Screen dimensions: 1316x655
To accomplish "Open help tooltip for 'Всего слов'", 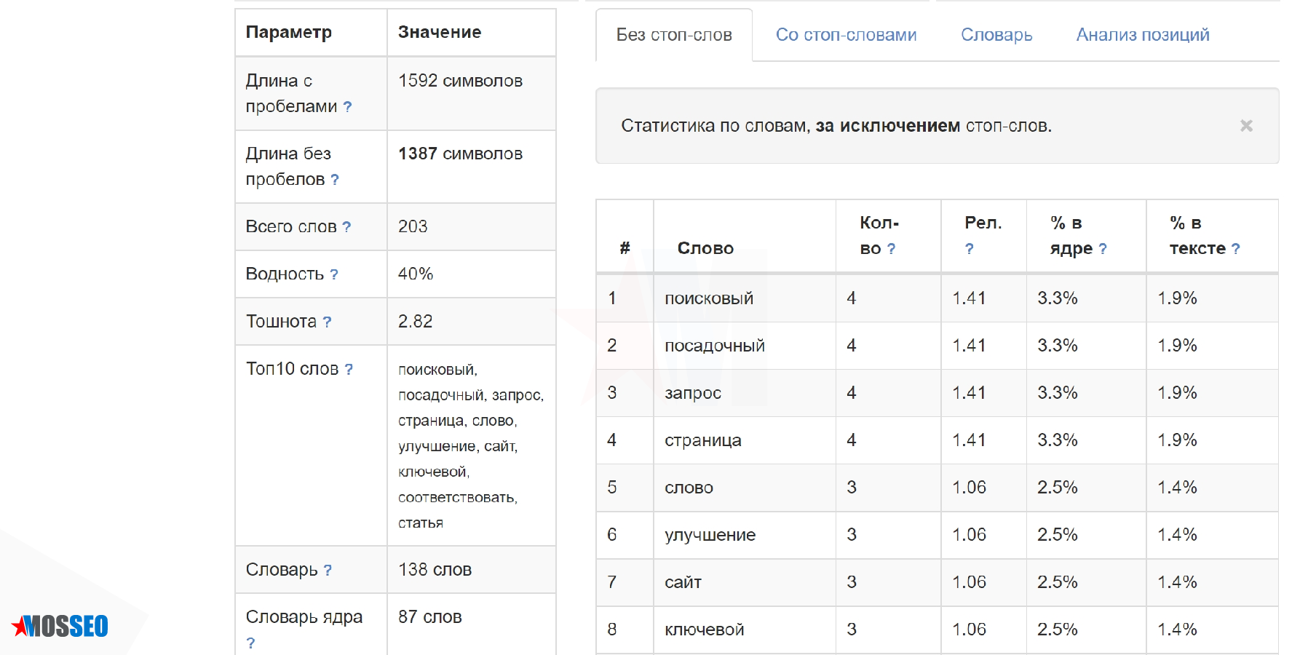I will (x=347, y=226).
